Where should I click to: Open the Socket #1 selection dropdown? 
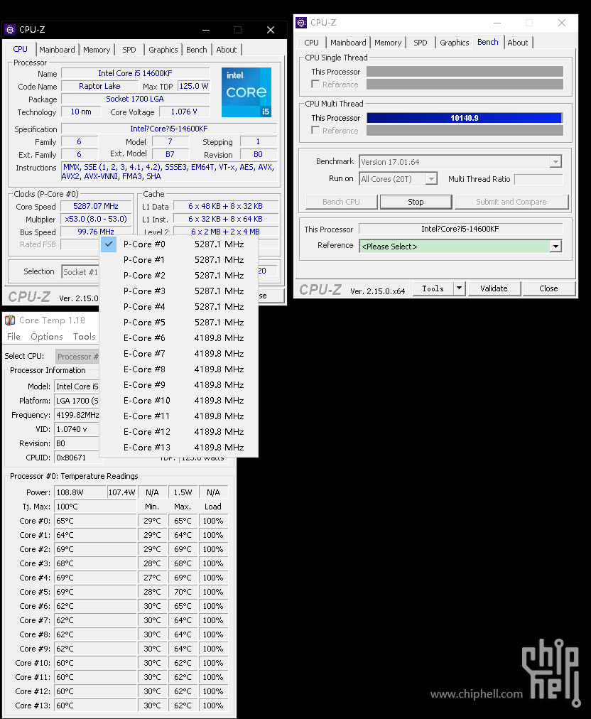tap(80, 272)
